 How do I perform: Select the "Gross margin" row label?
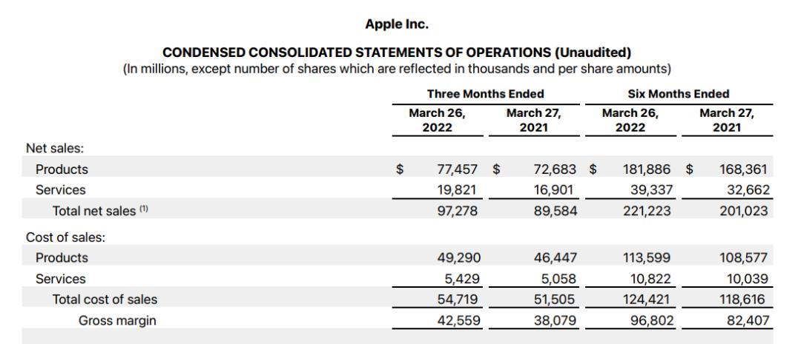[x=117, y=320]
